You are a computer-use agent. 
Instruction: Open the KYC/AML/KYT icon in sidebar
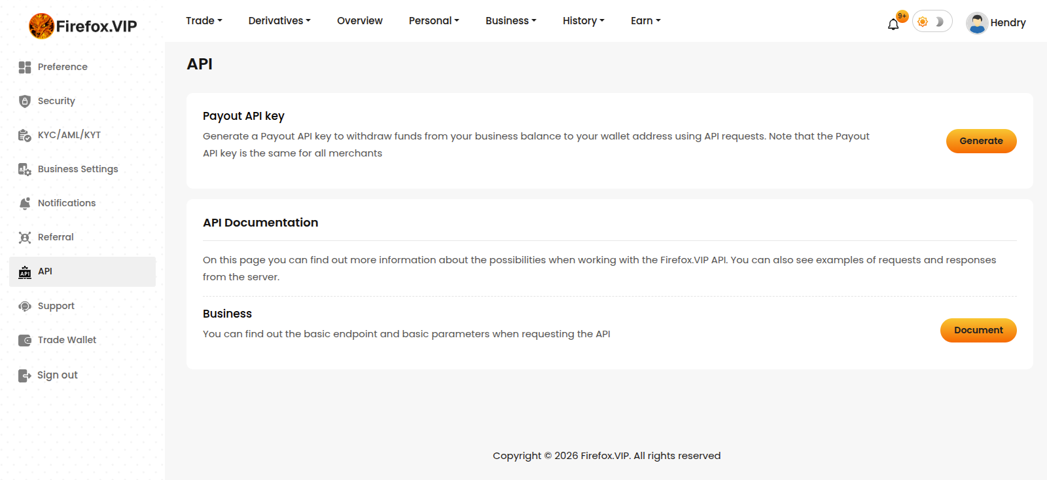point(25,136)
